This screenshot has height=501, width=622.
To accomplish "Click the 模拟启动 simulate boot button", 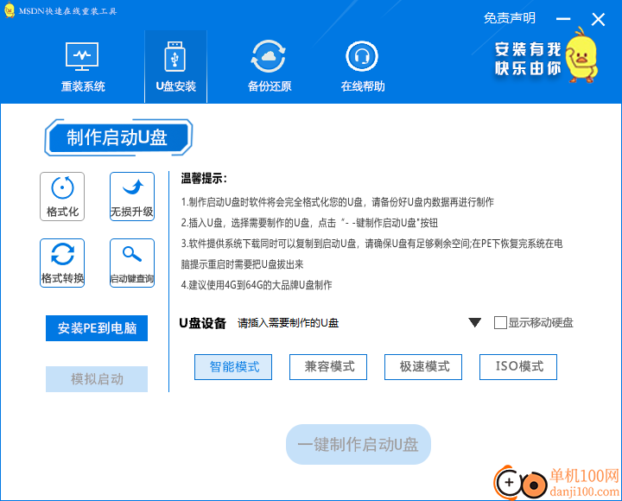I will pyautogui.click(x=97, y=379).
